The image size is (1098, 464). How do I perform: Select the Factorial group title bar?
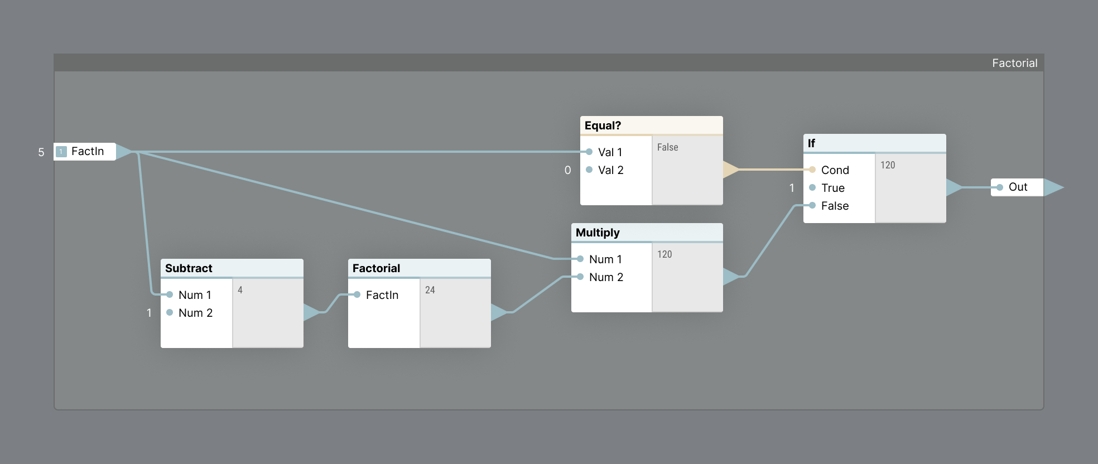pyautogui.click(x=1015, y=62)
